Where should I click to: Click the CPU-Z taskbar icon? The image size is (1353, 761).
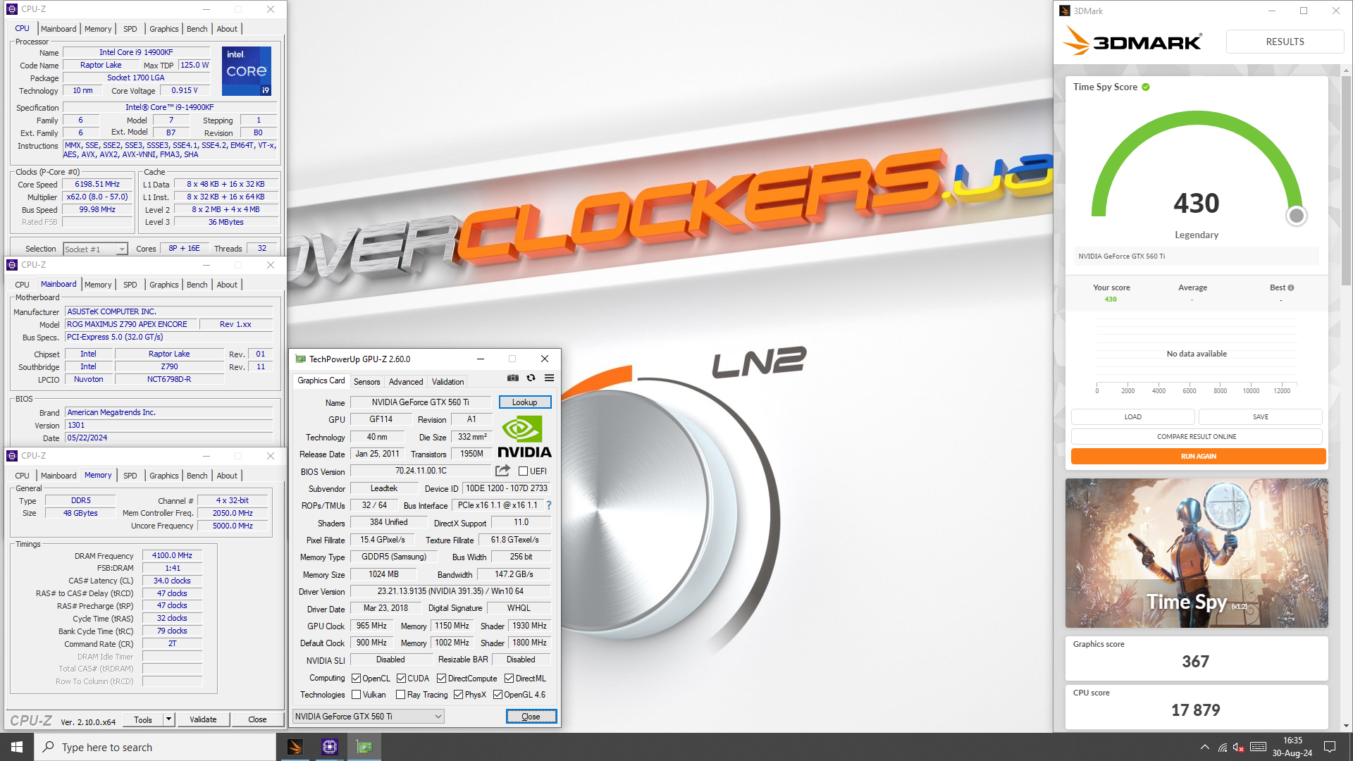[x=329, y=747]
